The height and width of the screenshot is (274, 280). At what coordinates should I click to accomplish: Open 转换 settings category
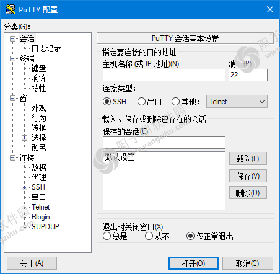click(x=38, y=128)
